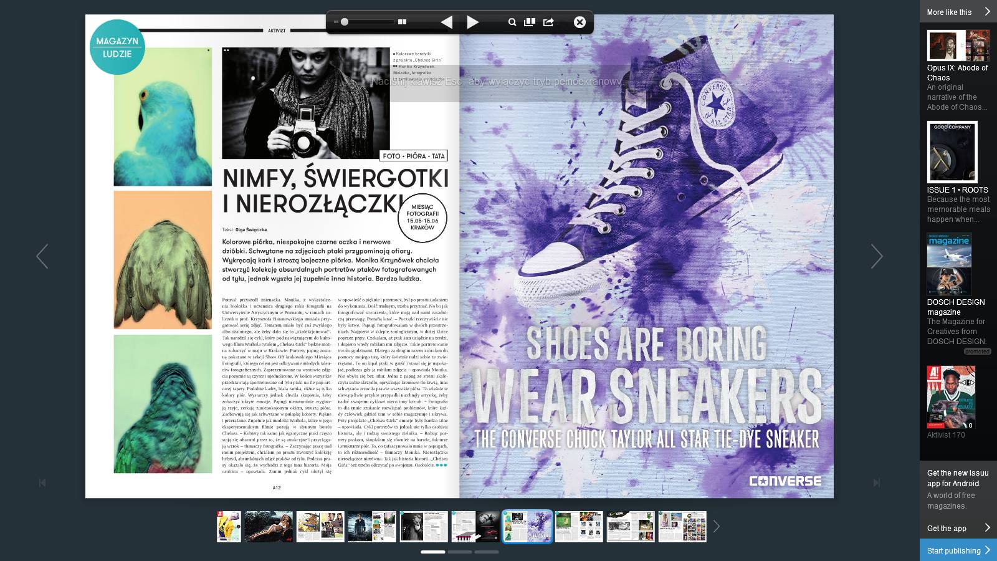Click the Get the app arrow
Screen dimensions: 997x561
click(987, 528)
